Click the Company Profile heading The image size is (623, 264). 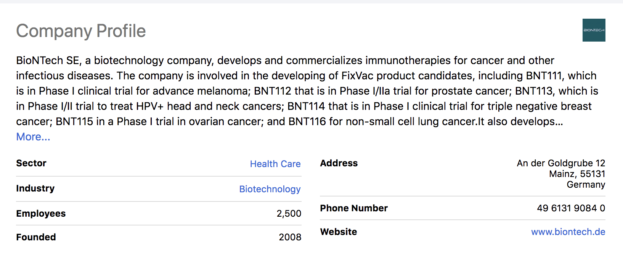[x=81, y=31]
